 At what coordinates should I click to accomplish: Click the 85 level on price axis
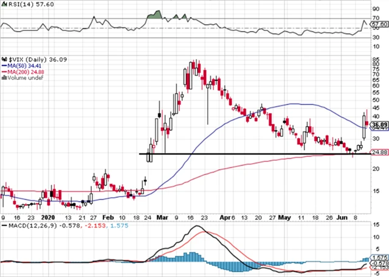click(x=377, y=60)
